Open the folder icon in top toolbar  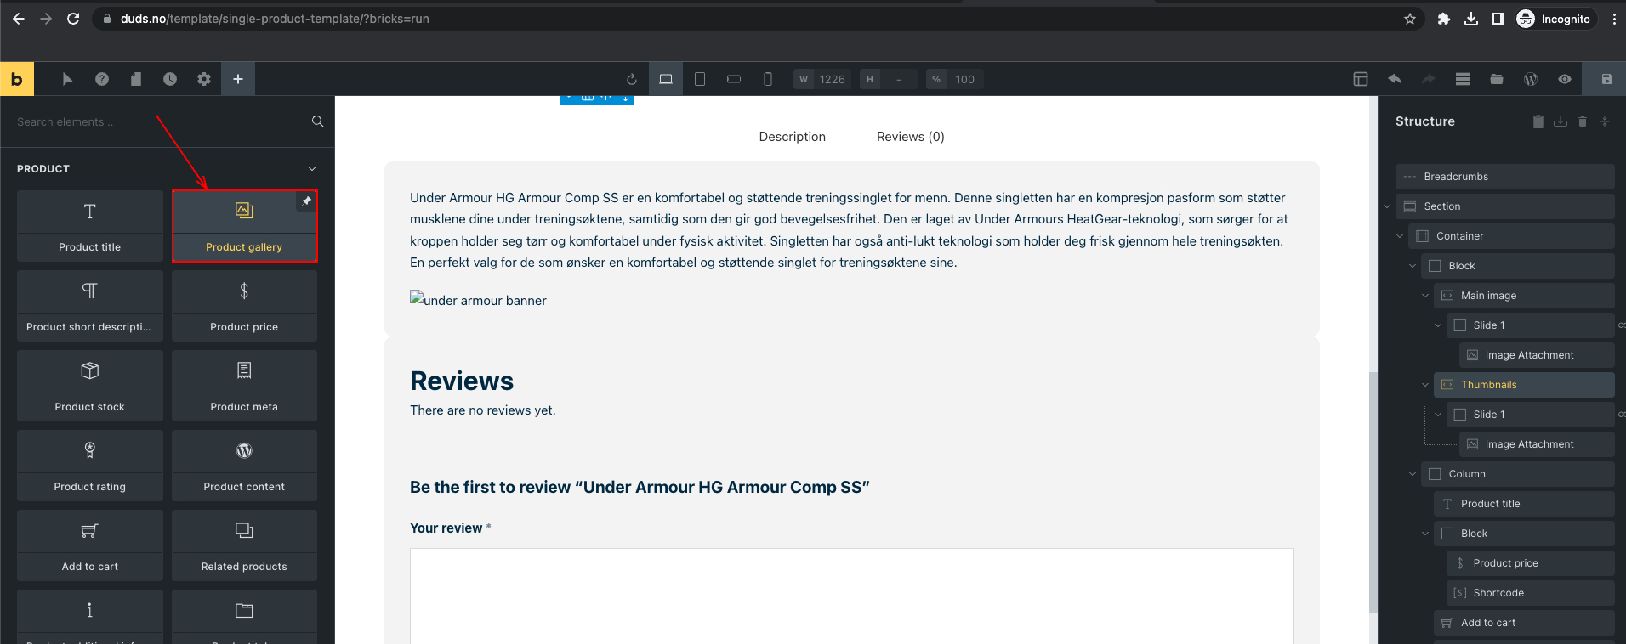tap(1497, 79)
